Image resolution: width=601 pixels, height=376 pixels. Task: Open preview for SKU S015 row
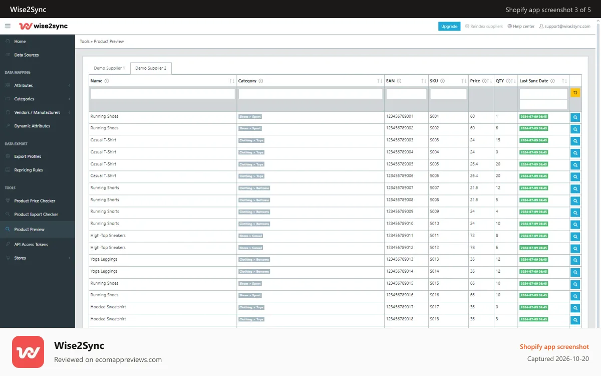click(575, 284)
